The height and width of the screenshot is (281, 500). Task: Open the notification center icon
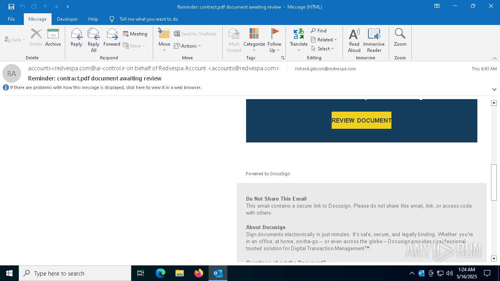click(487, 273)
